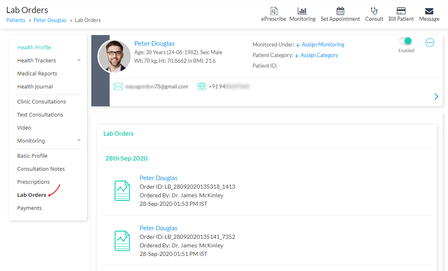Open the ePrescribe tool
The height and width of the screenshot is (271, 448).
pos(274,11)
